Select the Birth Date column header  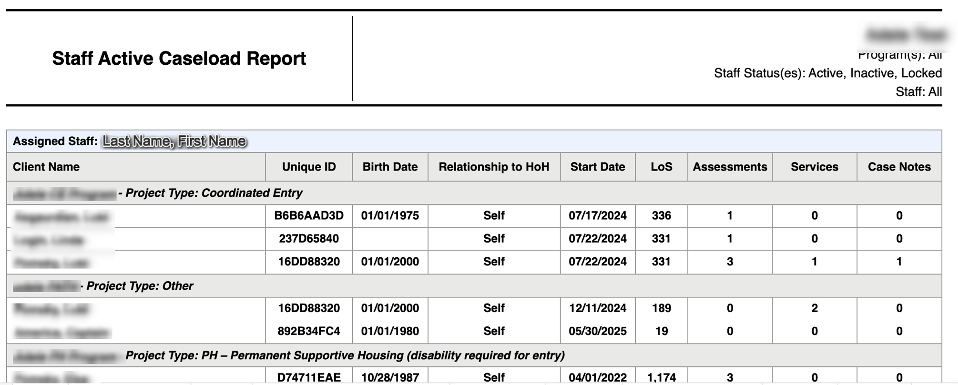coord(390,167)
